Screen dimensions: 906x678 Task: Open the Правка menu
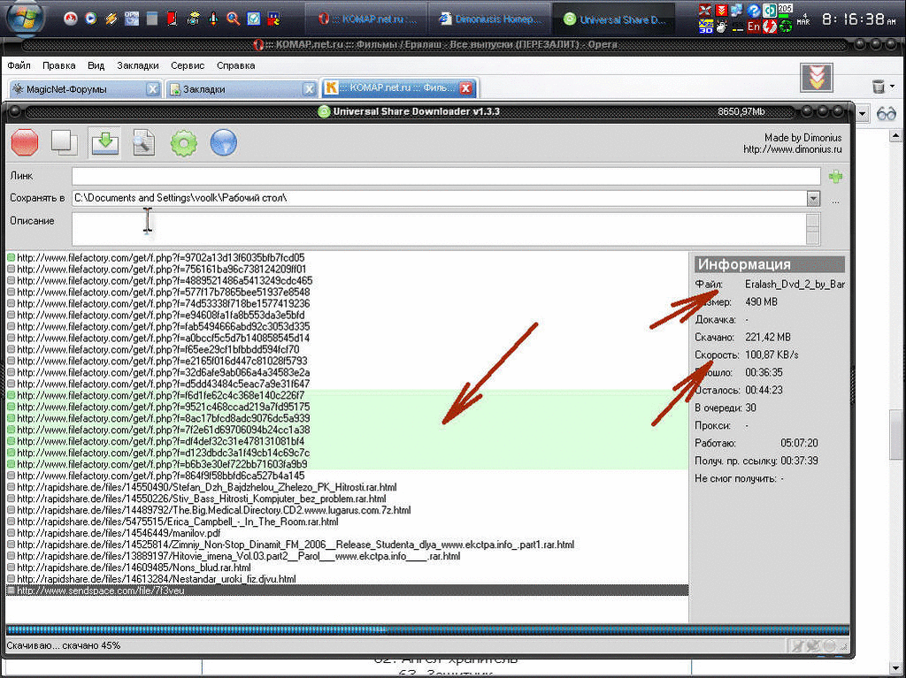[59, 65]
